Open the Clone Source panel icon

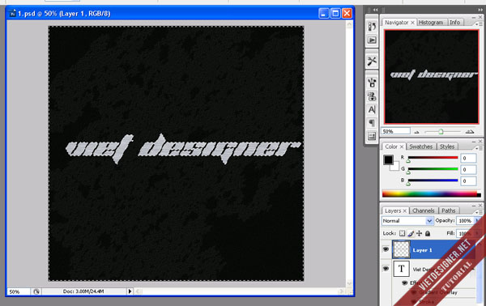[372, 96]
